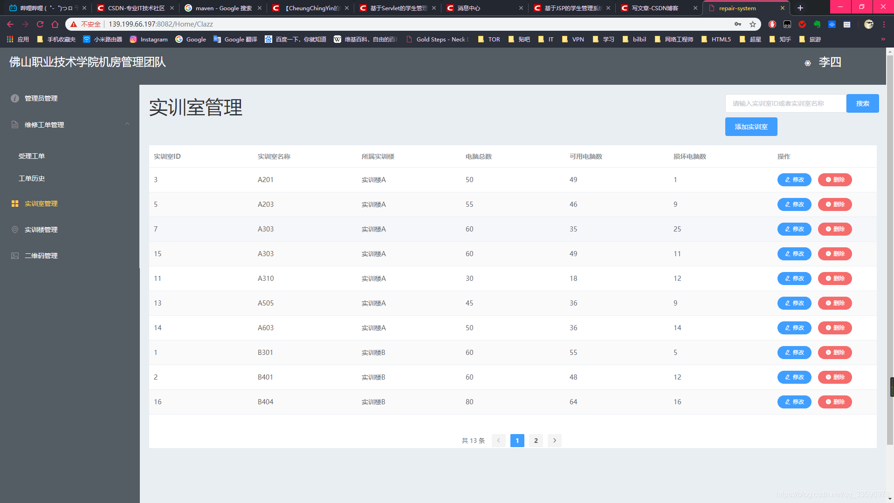Click the settings gear next to 李四

[x=808, y=63]
